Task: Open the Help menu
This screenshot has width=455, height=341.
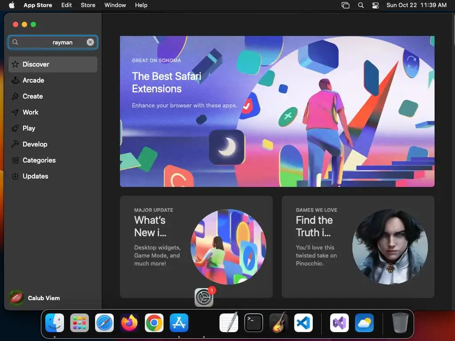Action: point(141,5)
